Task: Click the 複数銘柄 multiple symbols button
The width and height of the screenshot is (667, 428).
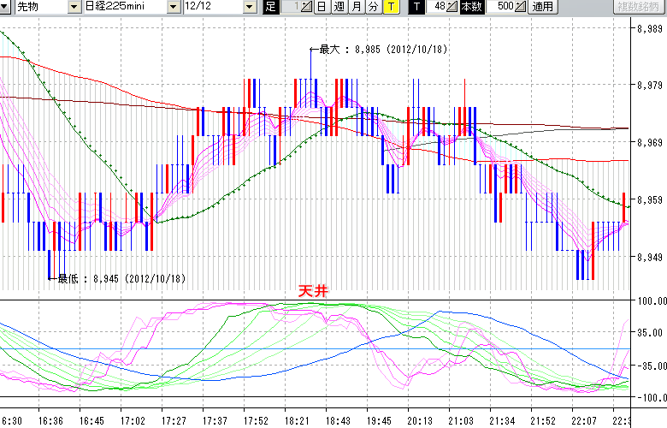Action: tap(638, 7)
